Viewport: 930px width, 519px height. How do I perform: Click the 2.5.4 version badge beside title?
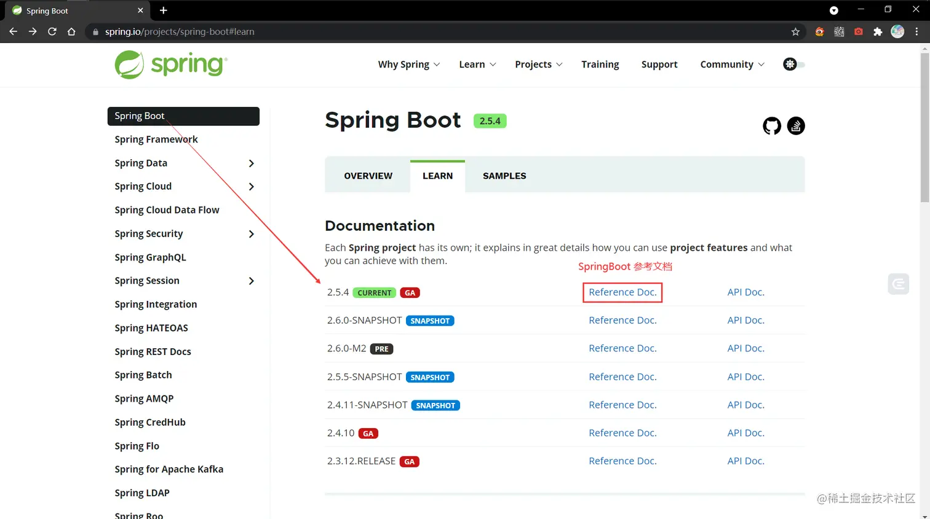[x=490, y=121]
